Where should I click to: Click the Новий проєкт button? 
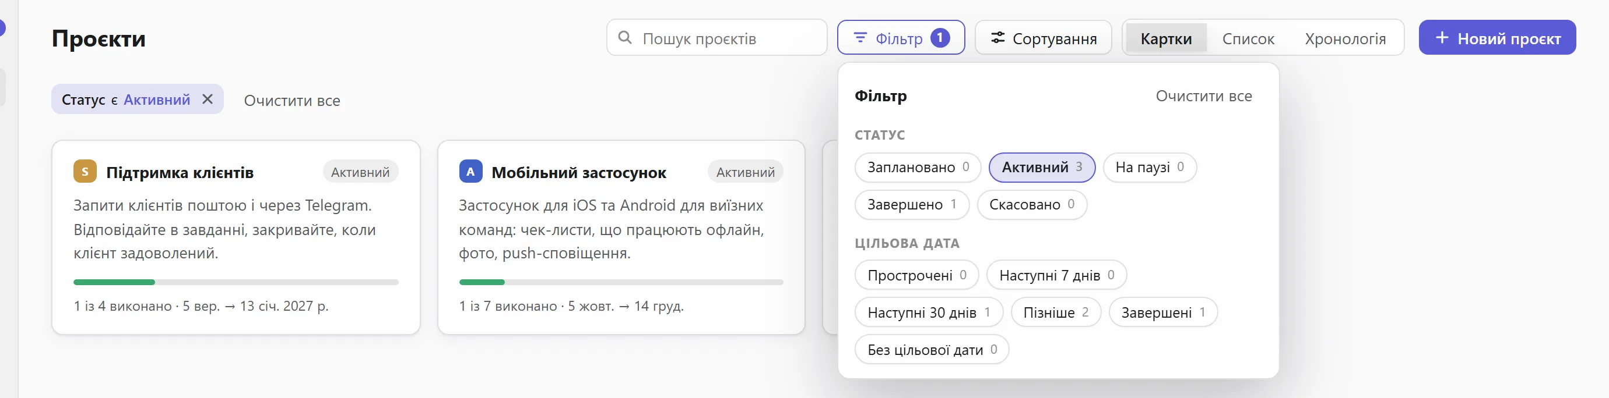point(1496,37)
